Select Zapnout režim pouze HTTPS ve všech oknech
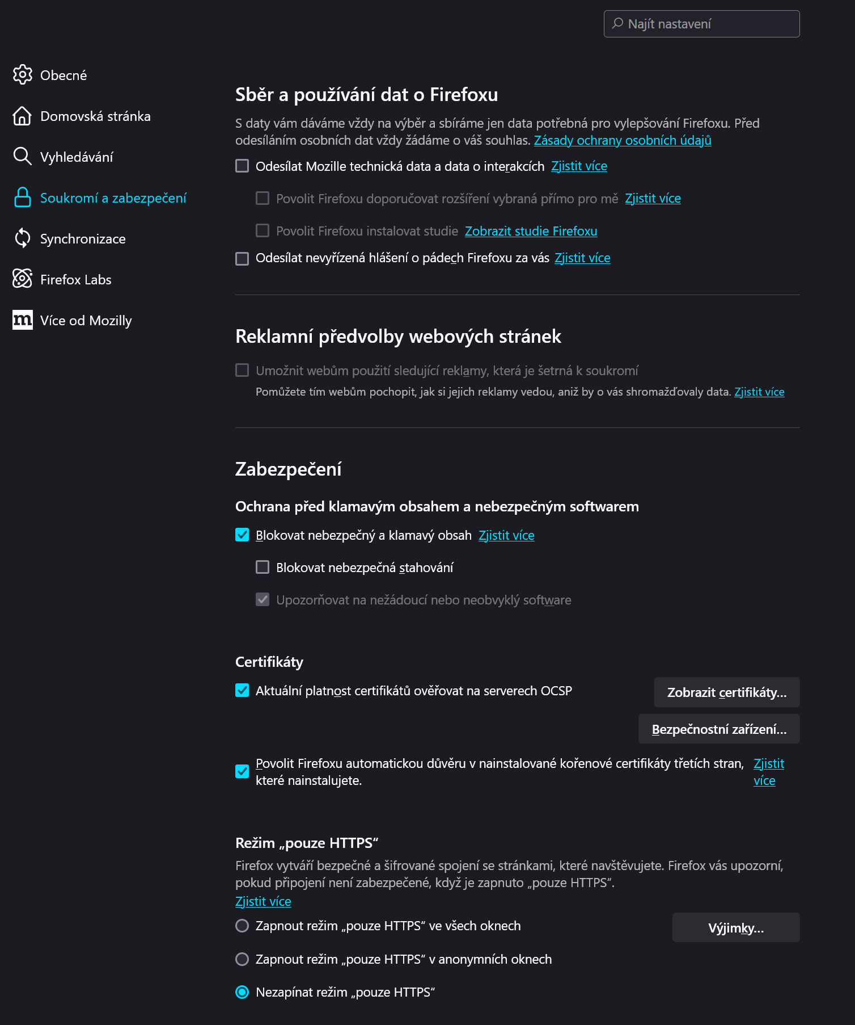The image size is (855, 1025). coord(243,925)
